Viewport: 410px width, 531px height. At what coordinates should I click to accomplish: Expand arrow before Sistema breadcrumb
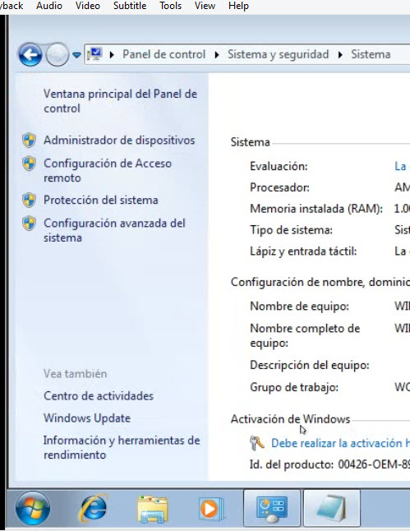pos(340,54)
